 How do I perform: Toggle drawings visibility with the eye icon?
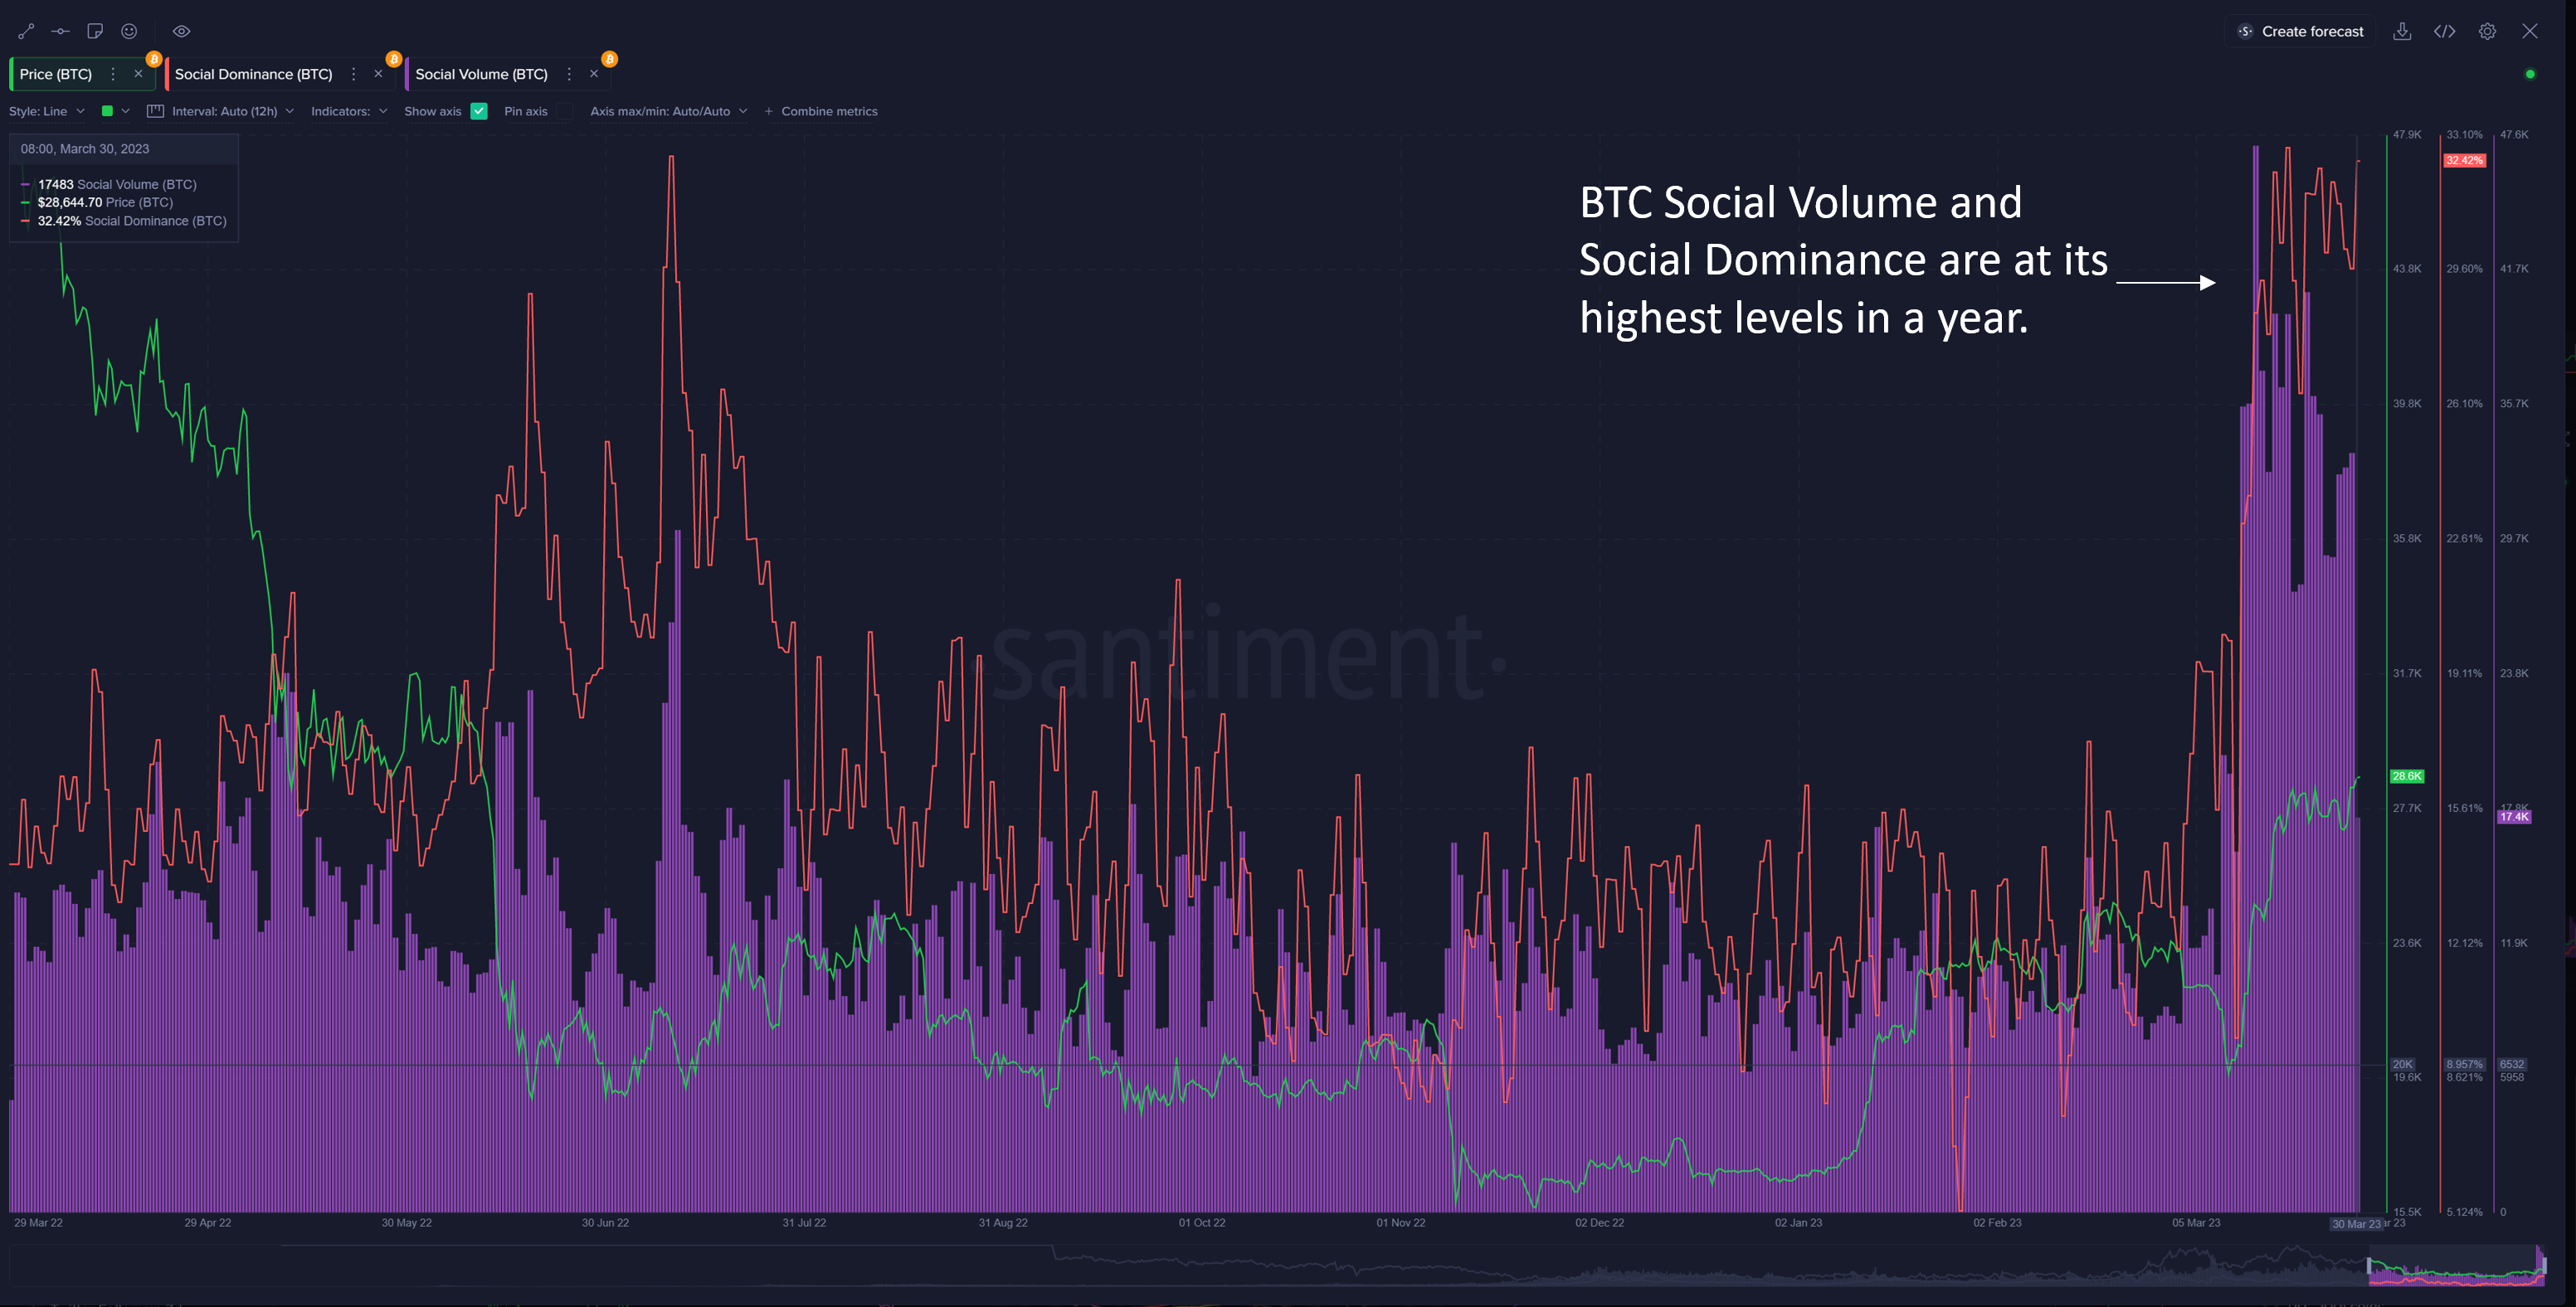(181, 32)
